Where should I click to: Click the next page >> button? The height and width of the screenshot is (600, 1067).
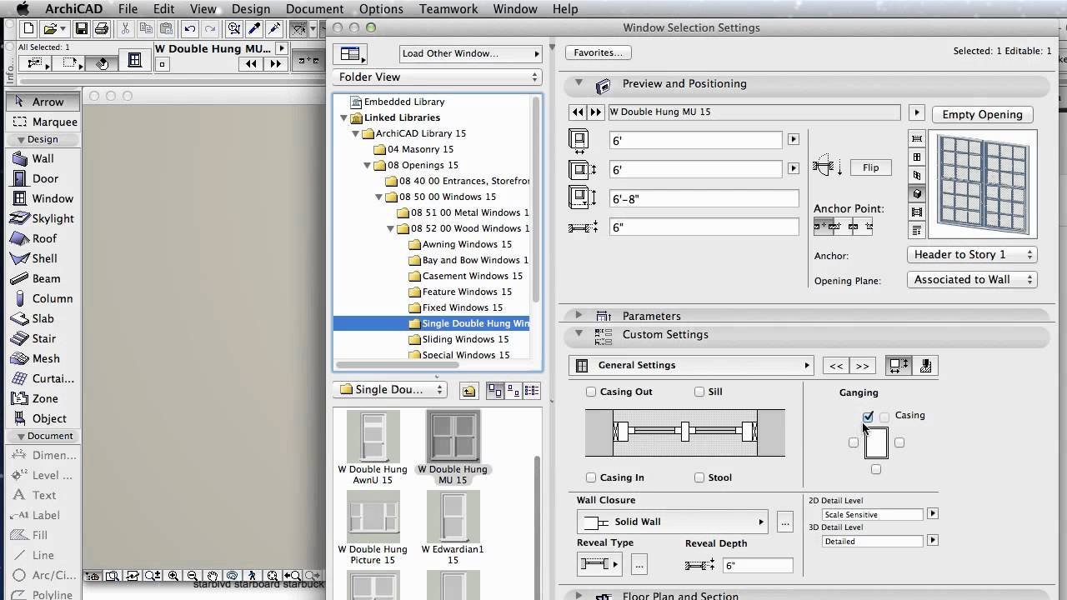click(x=862, y=366)
